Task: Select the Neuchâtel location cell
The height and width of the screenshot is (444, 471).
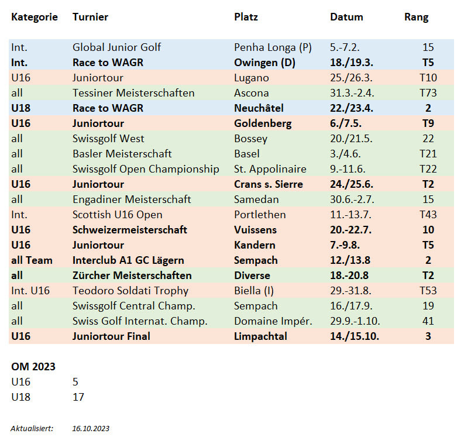Action: point(259,108)
